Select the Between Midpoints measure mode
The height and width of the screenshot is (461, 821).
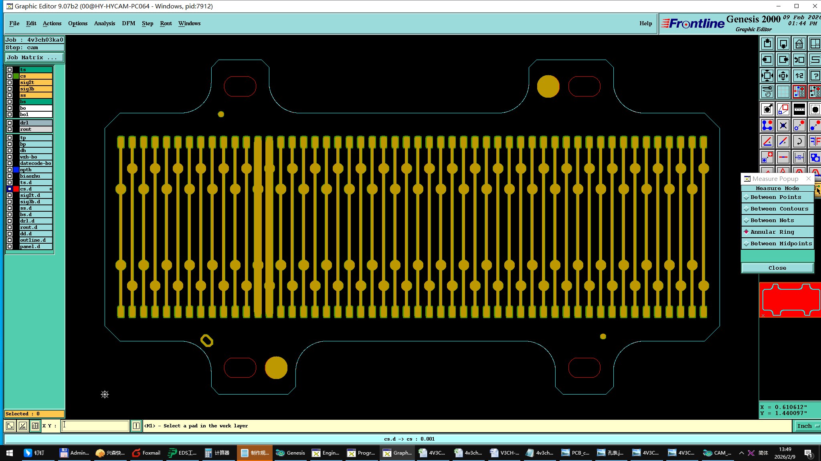tap(781, 244)
